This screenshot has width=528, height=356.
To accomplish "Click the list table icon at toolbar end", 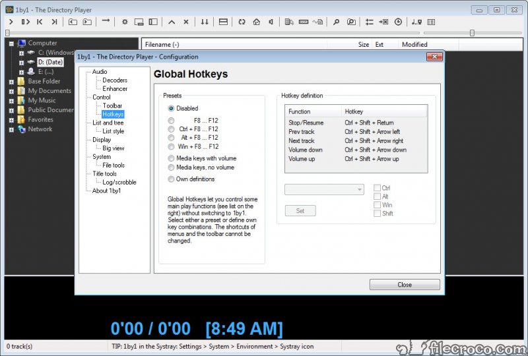I will pos(431,22).
